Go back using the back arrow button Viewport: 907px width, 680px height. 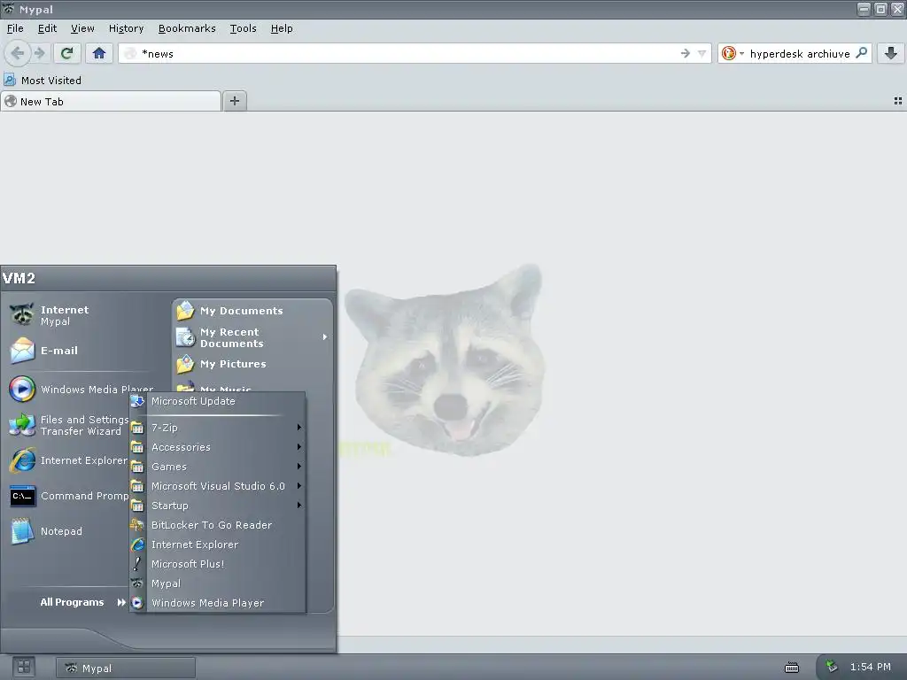18,53
